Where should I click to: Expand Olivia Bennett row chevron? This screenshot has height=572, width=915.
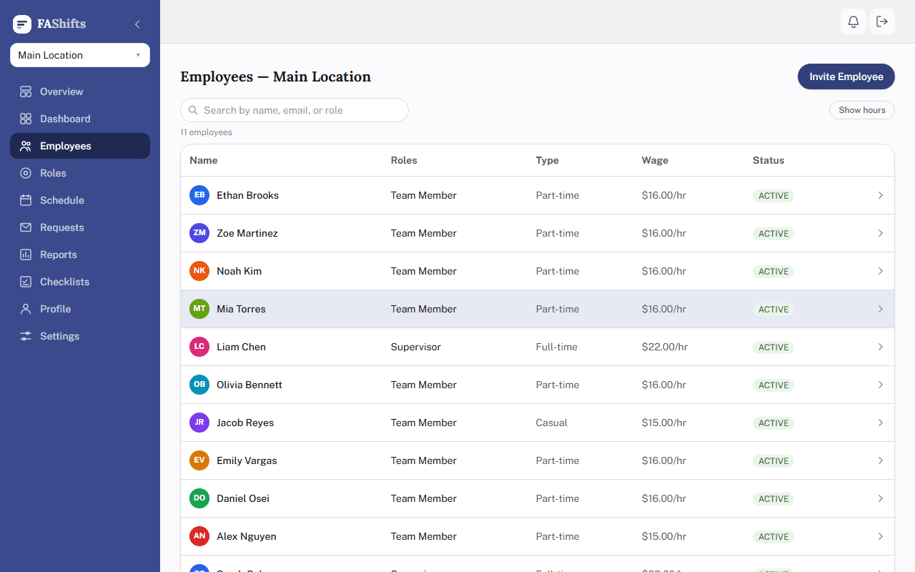point(881,385)
